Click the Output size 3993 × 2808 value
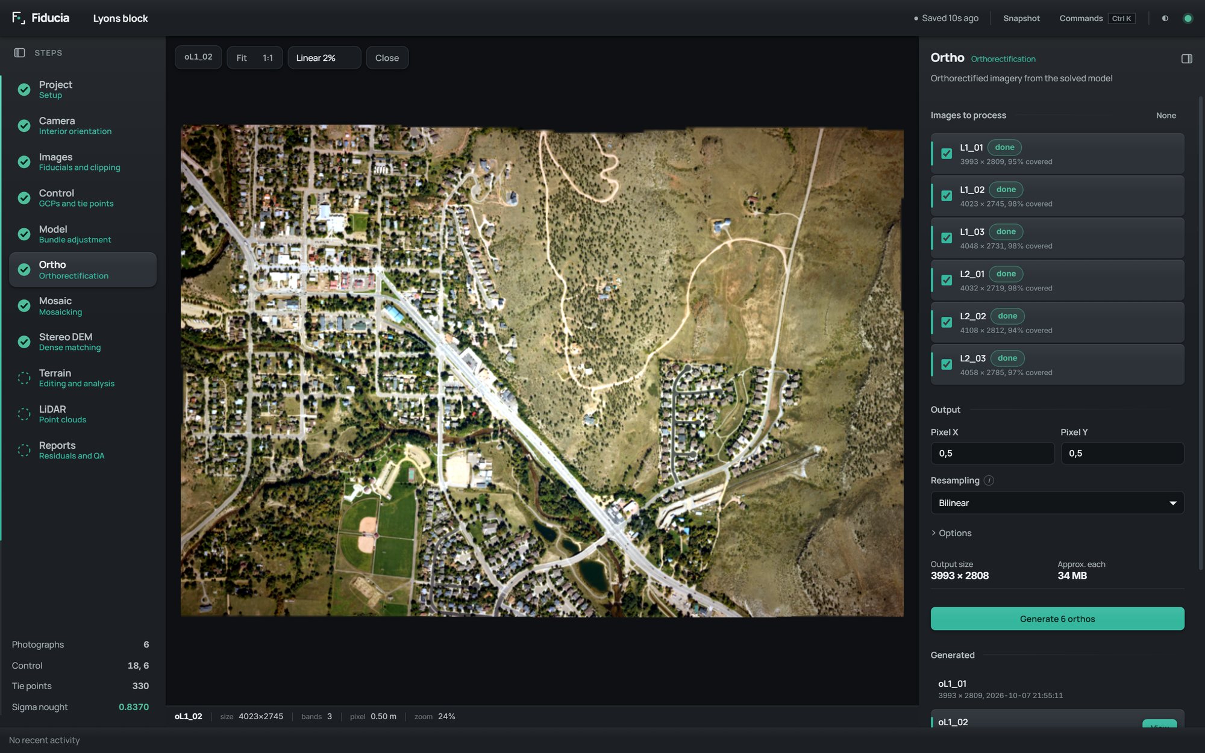Image resolution: width=1205 pixels, height=753 pixels. [x=959, y=575]
